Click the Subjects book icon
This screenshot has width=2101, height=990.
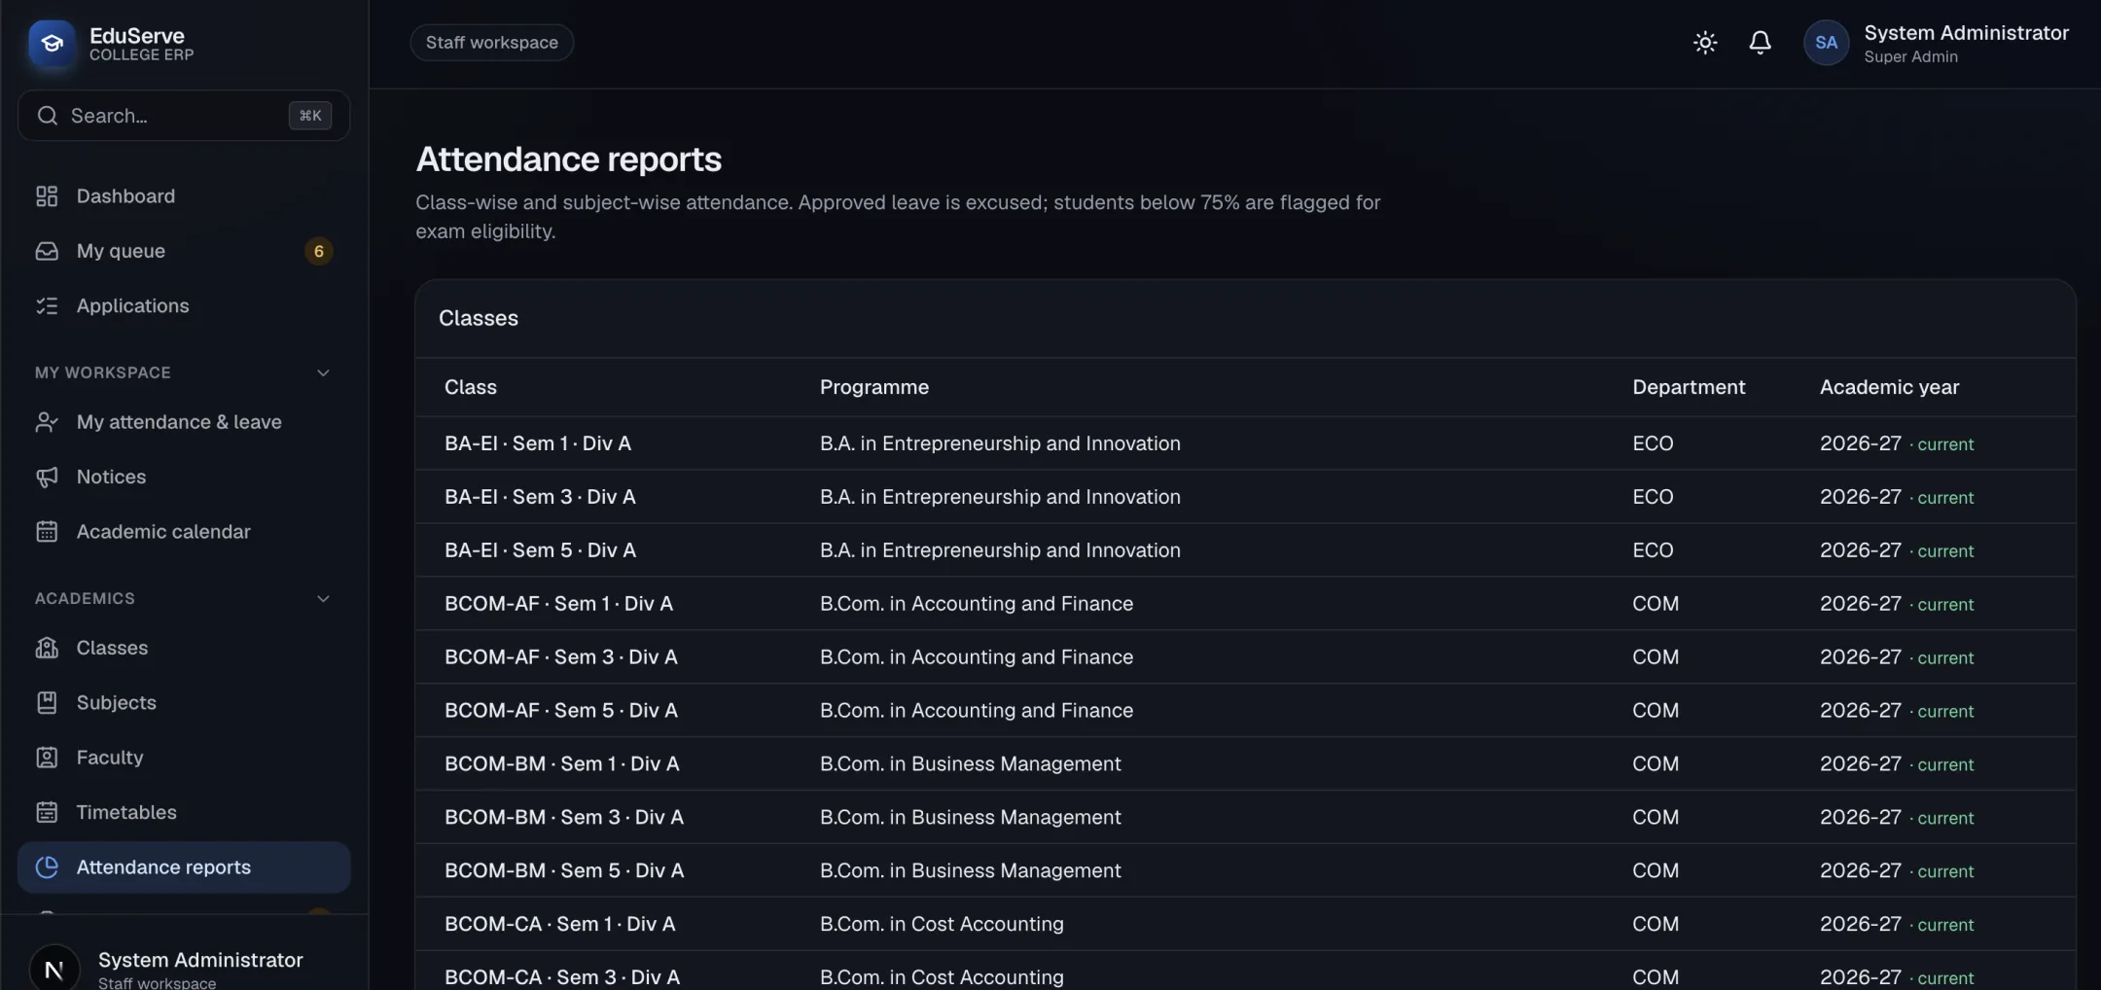47,703
